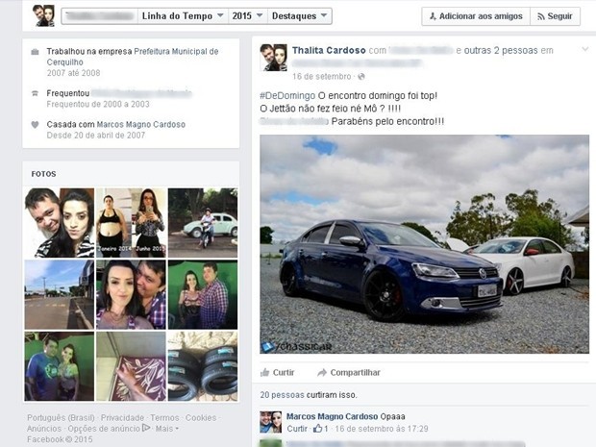The width and height of the screenshot is (596, 447).
Task: Click Curtir on the Opaaa comment
Action: tap(297, 429)
